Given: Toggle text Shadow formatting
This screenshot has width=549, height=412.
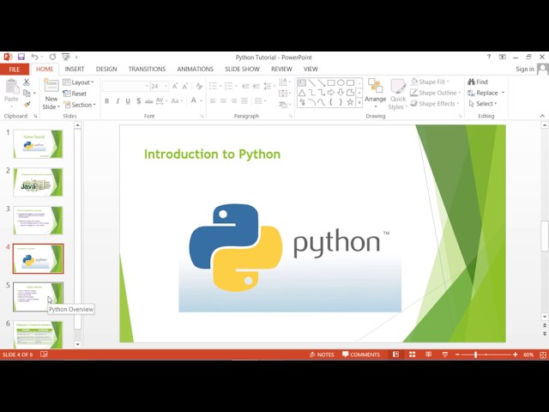Looking at the screenshot, I should coord(139,101).
